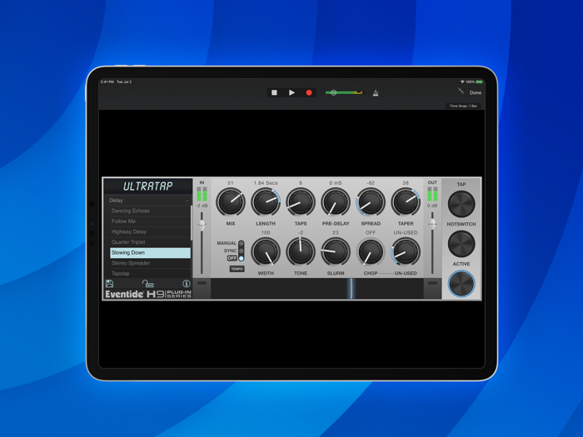Click the TAP footswitch button
This screenshot has height=437, width=583.
[x=461, y=204]
